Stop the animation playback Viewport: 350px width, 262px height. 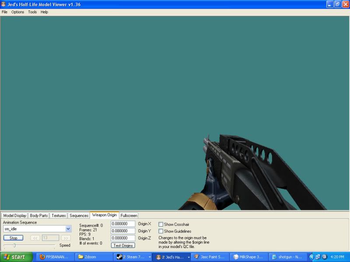[14, 238]
